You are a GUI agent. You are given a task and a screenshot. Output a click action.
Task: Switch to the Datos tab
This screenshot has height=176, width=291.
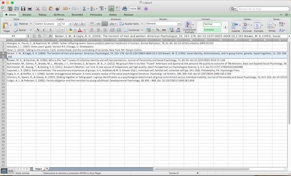tap(113, 14)
